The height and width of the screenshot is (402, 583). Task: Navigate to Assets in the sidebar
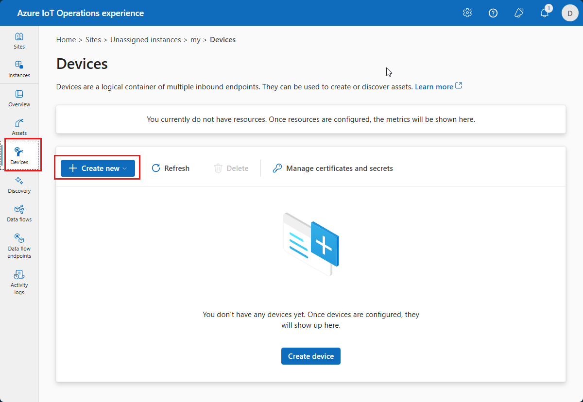[19, 127]
